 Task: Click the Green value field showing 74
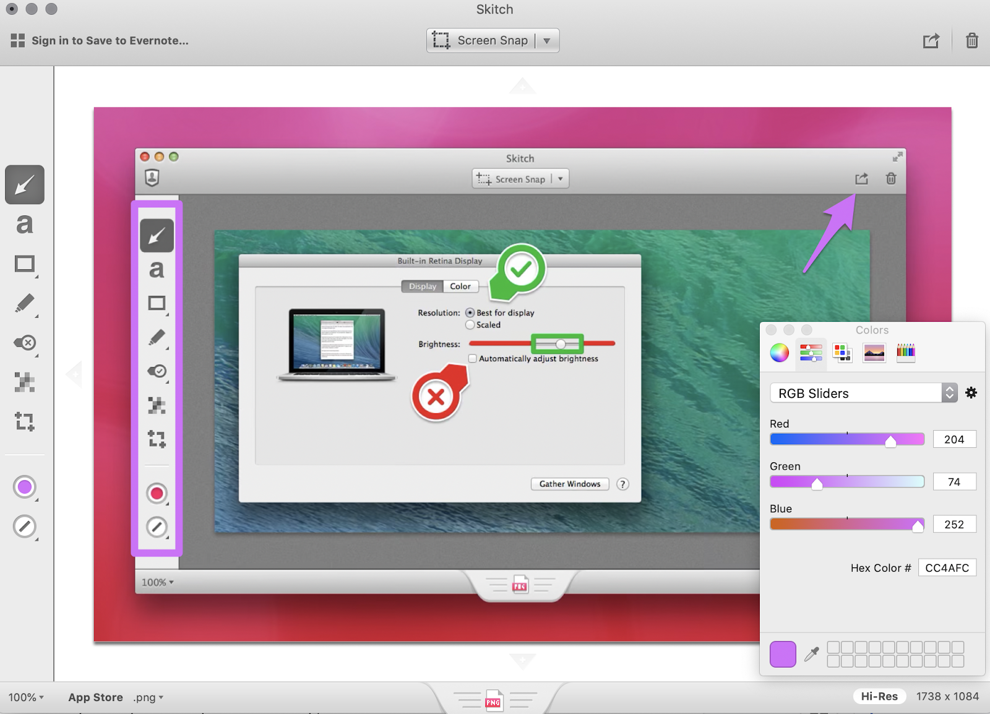click(x=955, y=482)
